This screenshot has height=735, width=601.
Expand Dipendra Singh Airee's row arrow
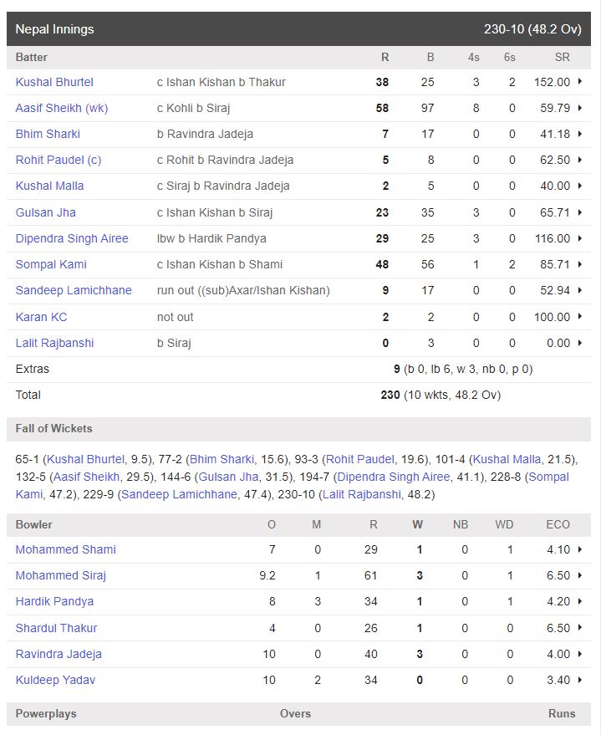[580, 238]
